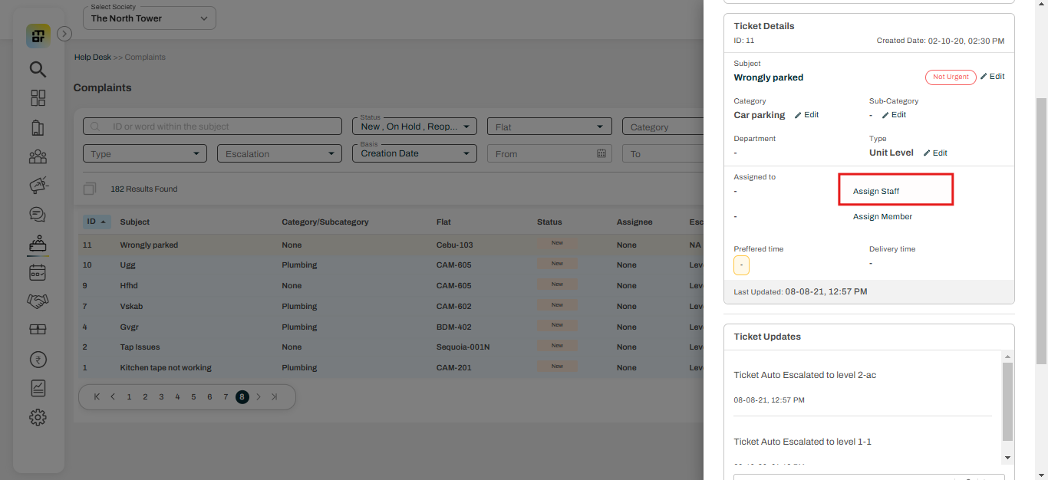This screenshot has height=480, width=1048.
Task: Open the reports chart icon in sidebar
Action: point(38,388)
